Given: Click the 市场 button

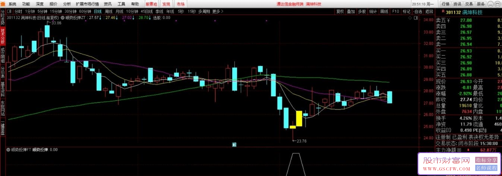Looking at the screenshot, I should pyautogui.click(x=180, y=3).
